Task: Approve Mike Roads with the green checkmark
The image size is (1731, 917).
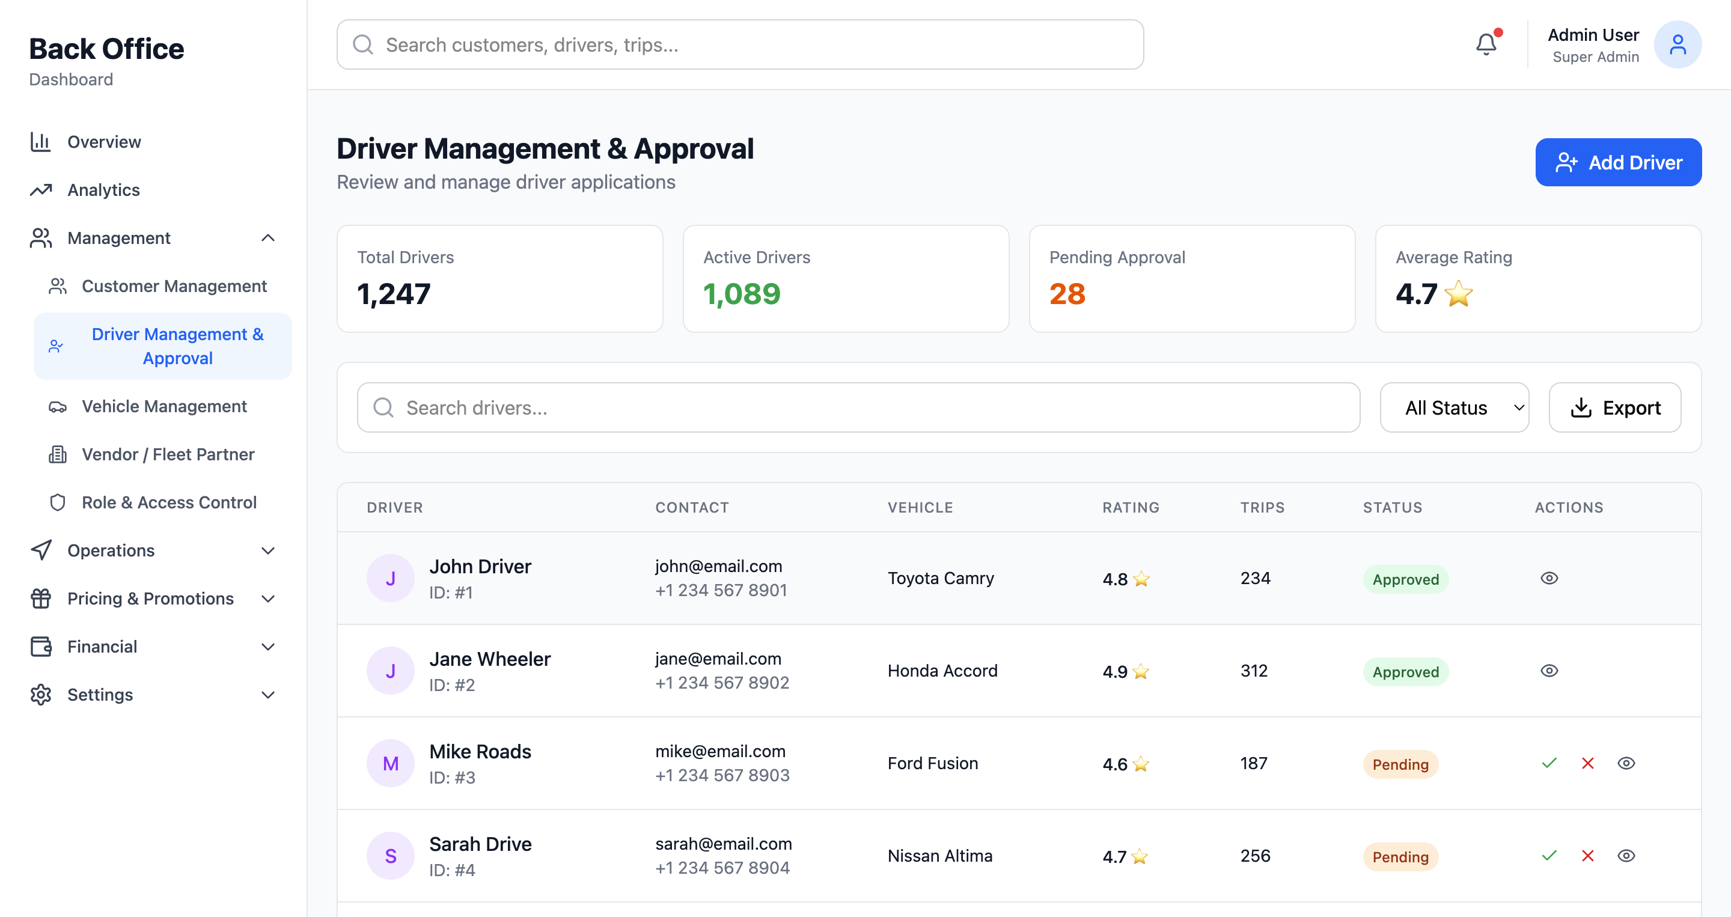Action: point(1549,763)
